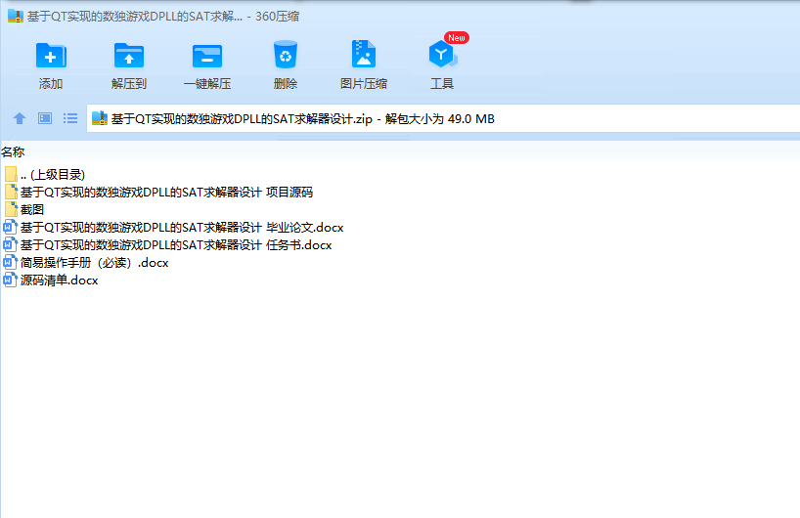Click the 删除 (Delete) trash icon
This screenshot has width=800, height=518.
286,55
